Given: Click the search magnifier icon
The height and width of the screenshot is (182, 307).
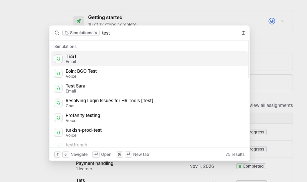Looking at the screenshot, I should pyautogui.click(x=57, y=33).
